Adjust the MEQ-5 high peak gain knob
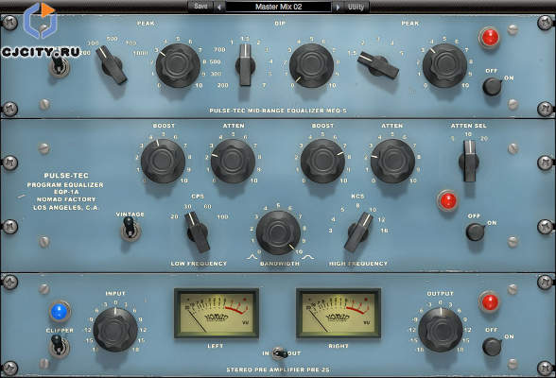The width and height of the screenshot is (556, 378). (444, 65)
